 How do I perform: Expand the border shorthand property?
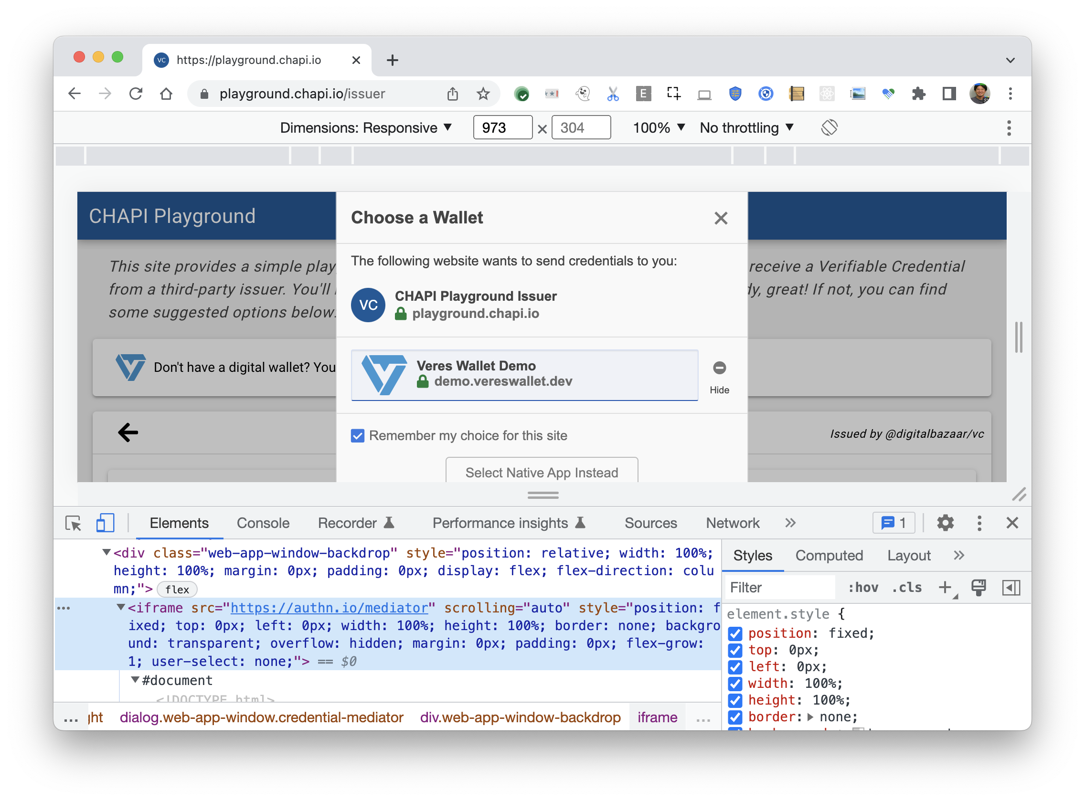click(810, 717)
